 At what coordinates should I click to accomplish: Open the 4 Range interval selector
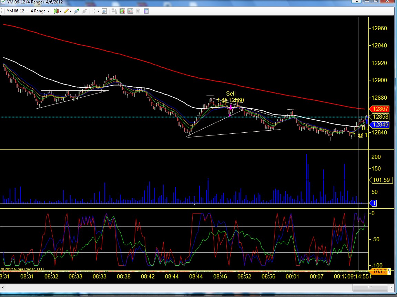40,11
